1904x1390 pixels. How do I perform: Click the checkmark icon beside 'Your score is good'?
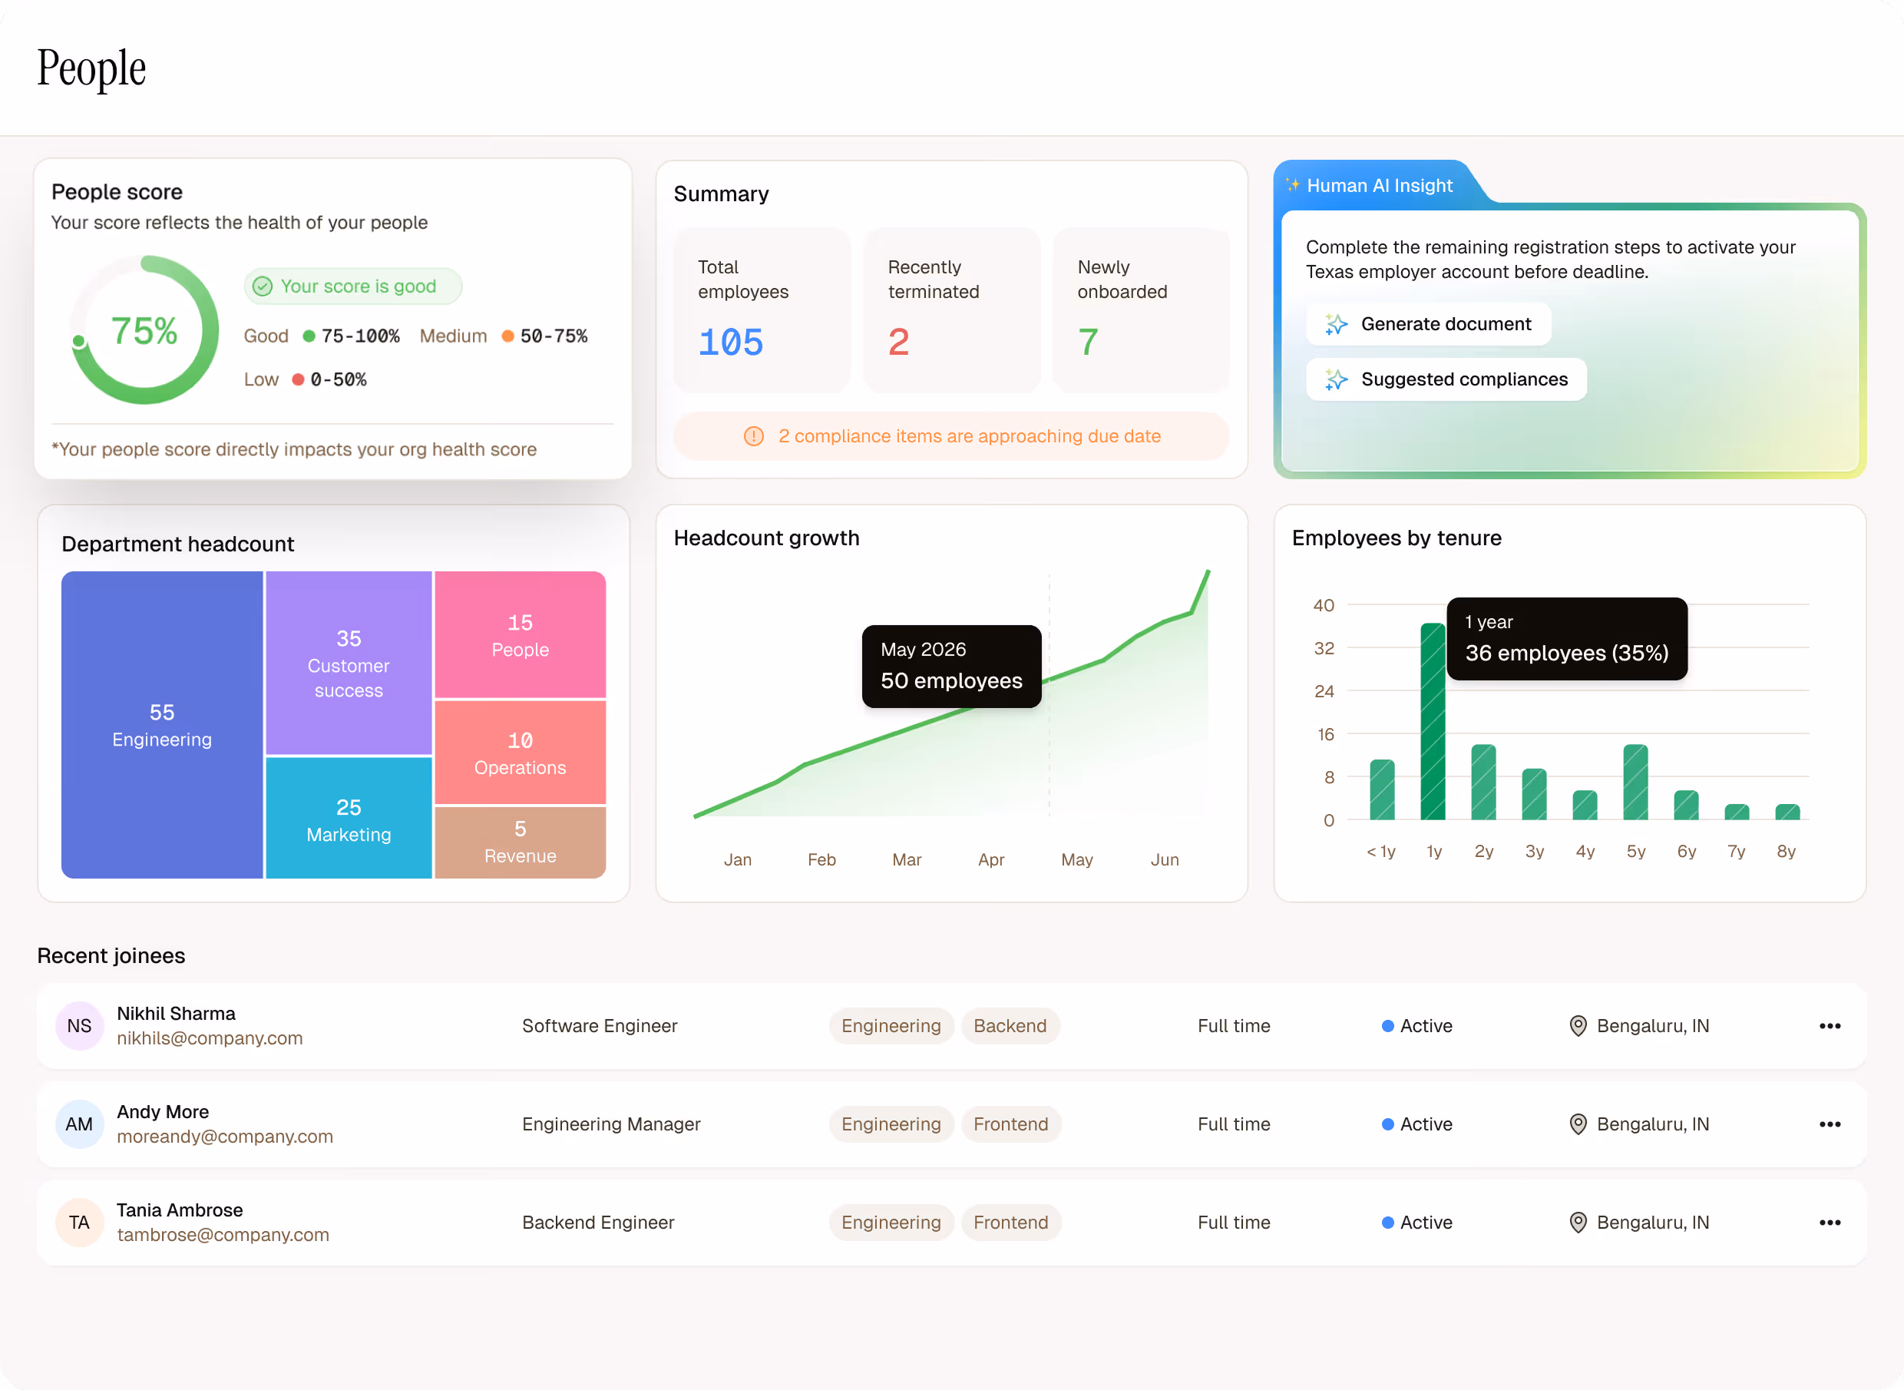(263, 286)
